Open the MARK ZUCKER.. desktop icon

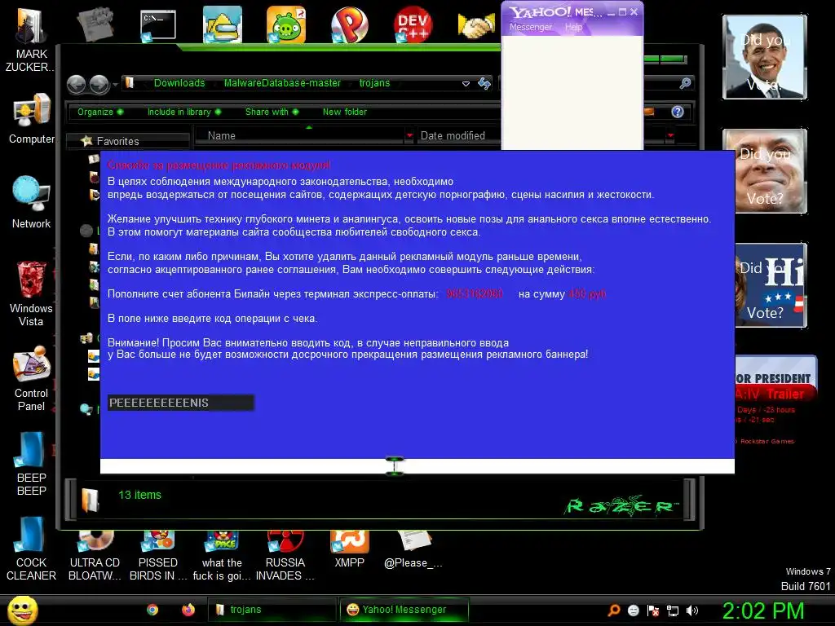(29, 37)
